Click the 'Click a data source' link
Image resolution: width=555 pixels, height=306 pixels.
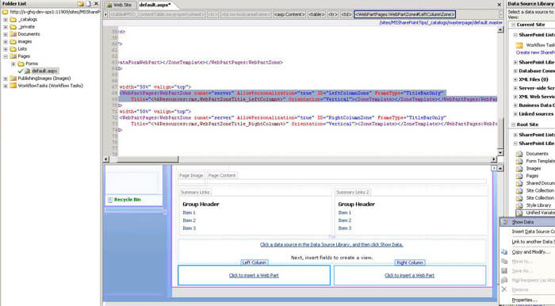[331, 244]
